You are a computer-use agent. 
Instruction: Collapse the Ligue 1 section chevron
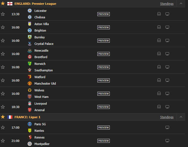[x=181, y=117]
